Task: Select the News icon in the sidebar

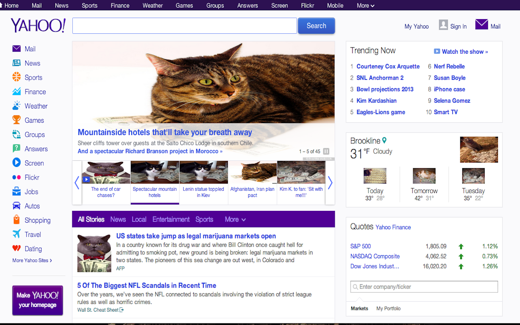Action: [x=16, y=63]
